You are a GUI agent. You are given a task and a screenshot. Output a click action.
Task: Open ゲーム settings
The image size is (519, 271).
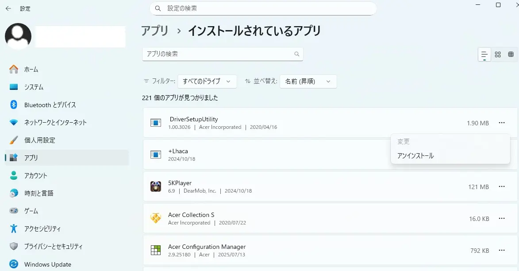[x=67, y=211]
